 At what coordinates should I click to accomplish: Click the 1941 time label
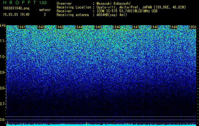[22, 27]
